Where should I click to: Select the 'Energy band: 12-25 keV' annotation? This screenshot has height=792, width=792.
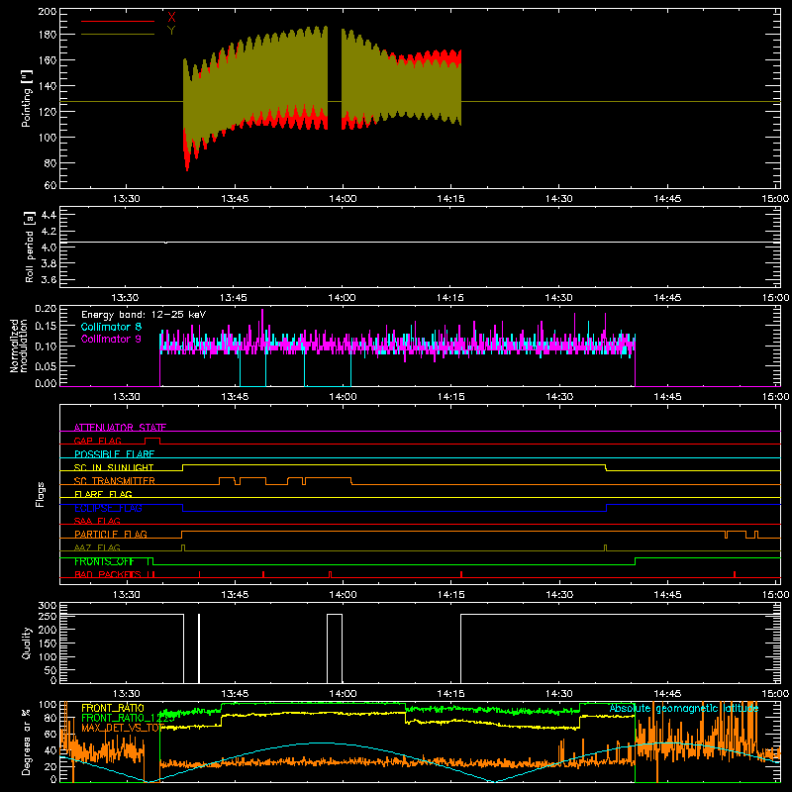[144, 315]
